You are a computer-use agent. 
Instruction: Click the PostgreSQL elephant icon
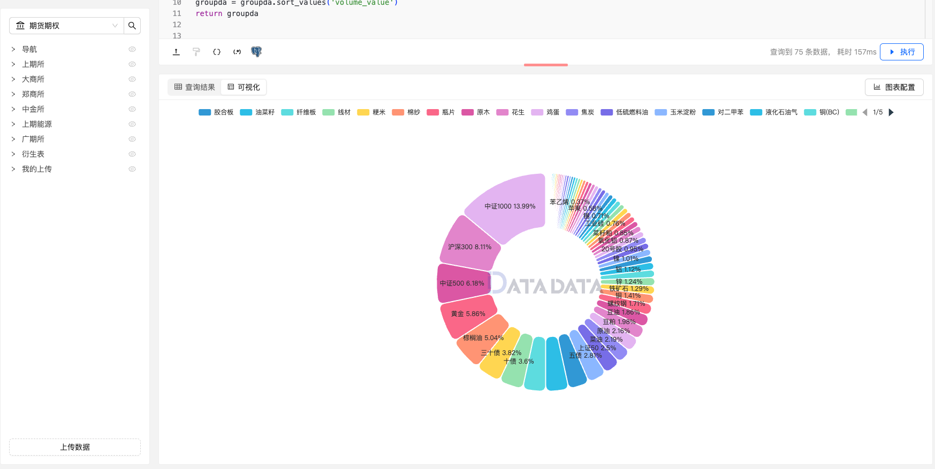click(256, 52)
